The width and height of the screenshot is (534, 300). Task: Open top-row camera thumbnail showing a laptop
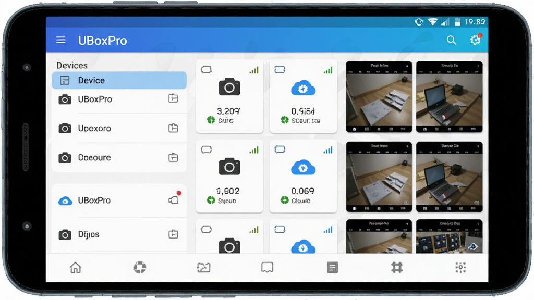449,96
